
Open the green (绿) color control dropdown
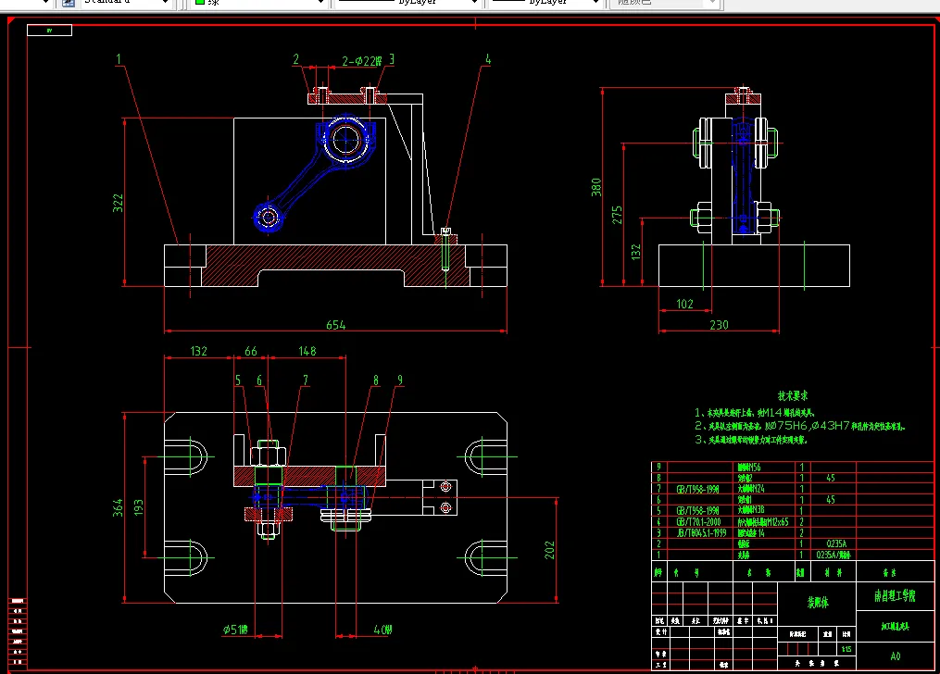click(257, 3)
